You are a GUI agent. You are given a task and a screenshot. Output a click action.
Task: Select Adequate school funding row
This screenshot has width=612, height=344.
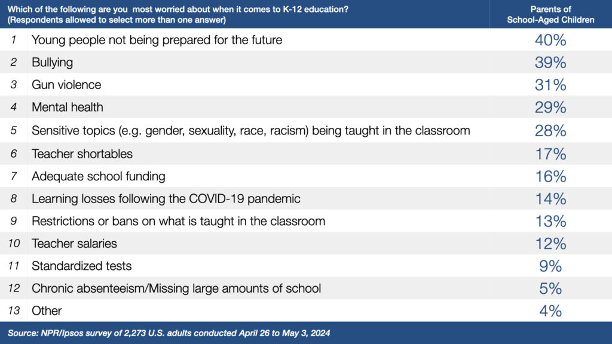pyautogui.click(x=306, y=176)
